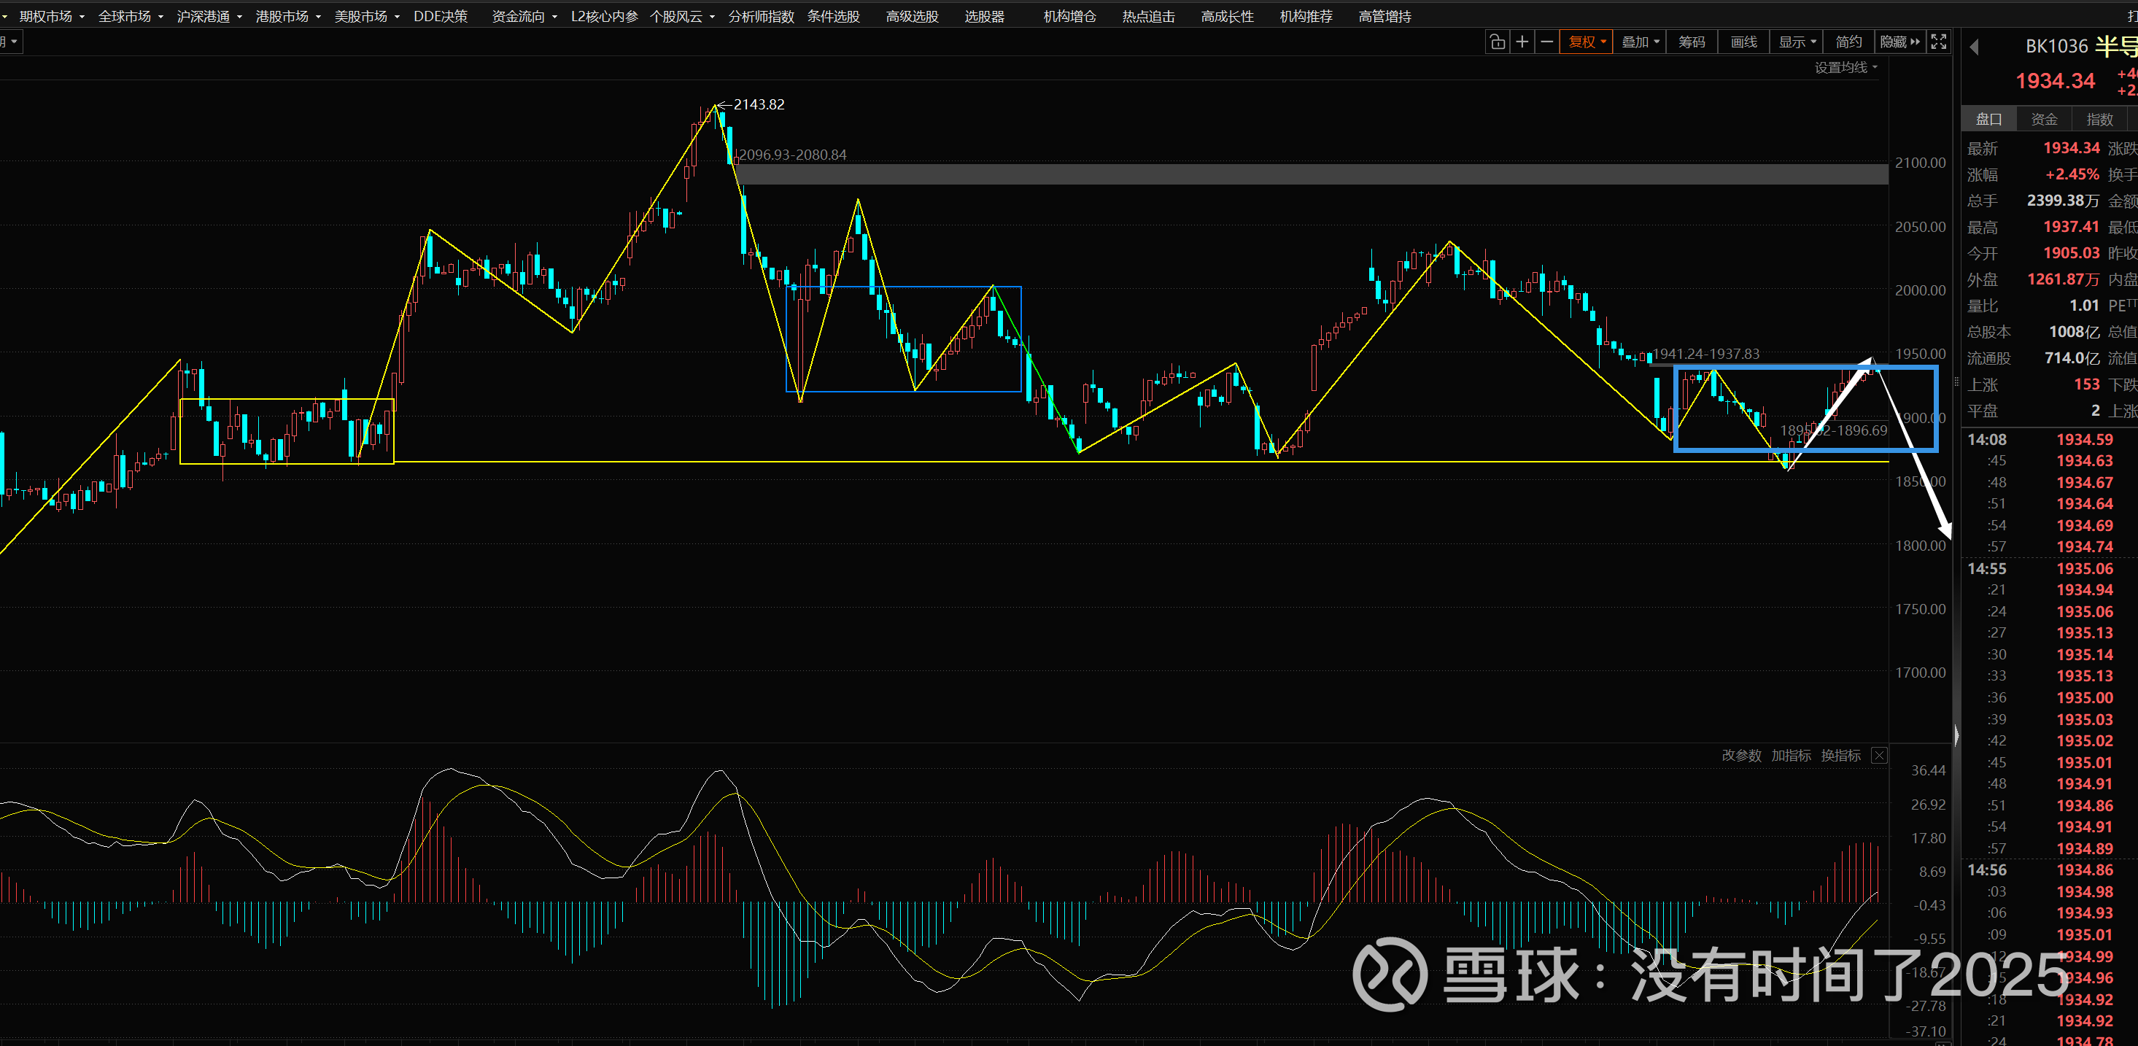Click the gray 2096.93-2080.84 gap band

point(1245,174)
